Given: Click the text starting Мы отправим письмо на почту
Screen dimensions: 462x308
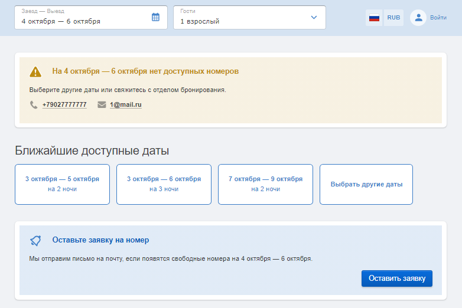Looking at the screenshot, I should tap(171, 259).
